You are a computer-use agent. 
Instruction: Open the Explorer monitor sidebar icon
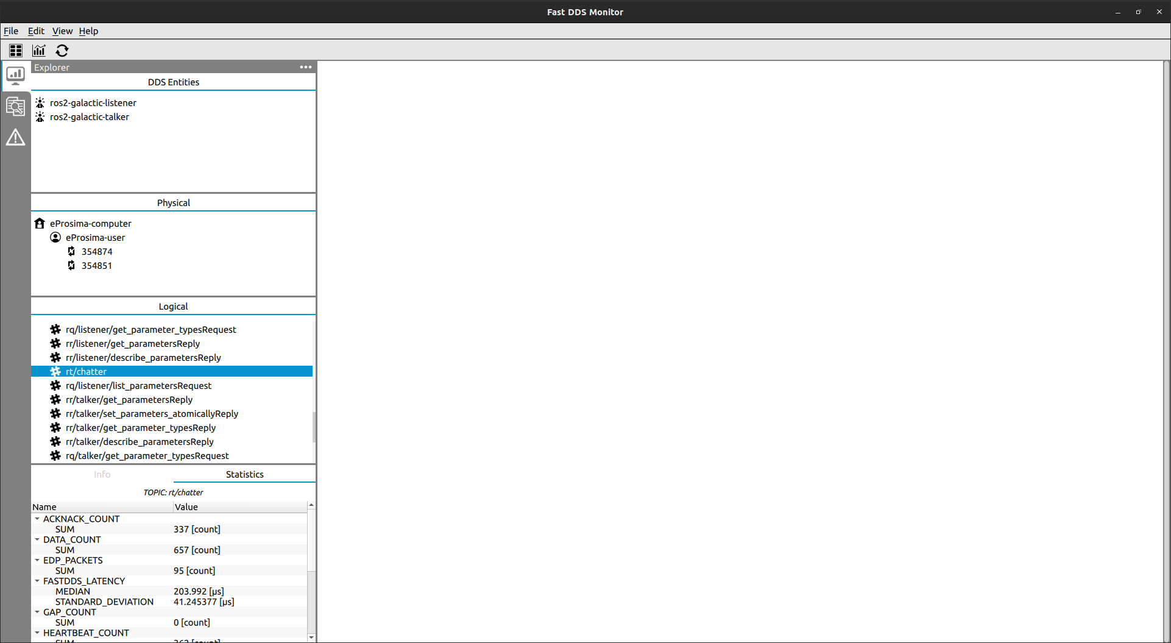click(x=15, y=76)
